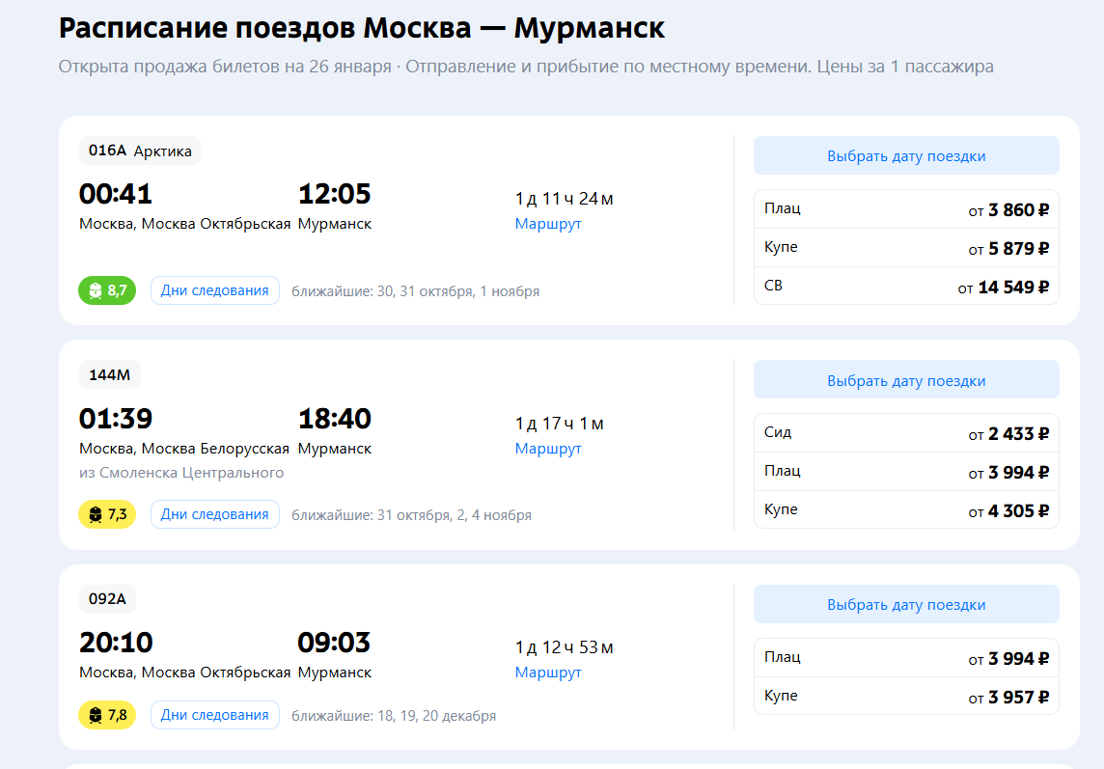
Task: Click the green 8,7 train rating badge
Action: point(107,290)
